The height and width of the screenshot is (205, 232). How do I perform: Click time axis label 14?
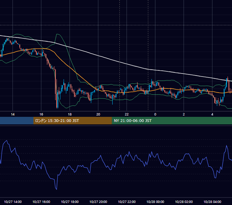coord(13,114)
